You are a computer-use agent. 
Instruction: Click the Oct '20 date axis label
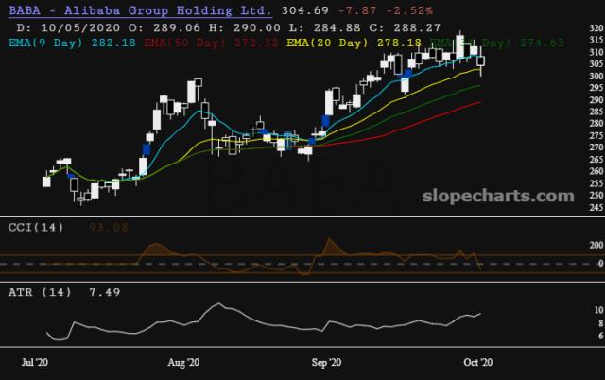[x=475, y=362]
